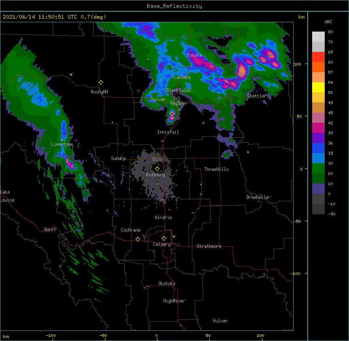
Task: Click the Calgary city label
Action: point(162,244)
